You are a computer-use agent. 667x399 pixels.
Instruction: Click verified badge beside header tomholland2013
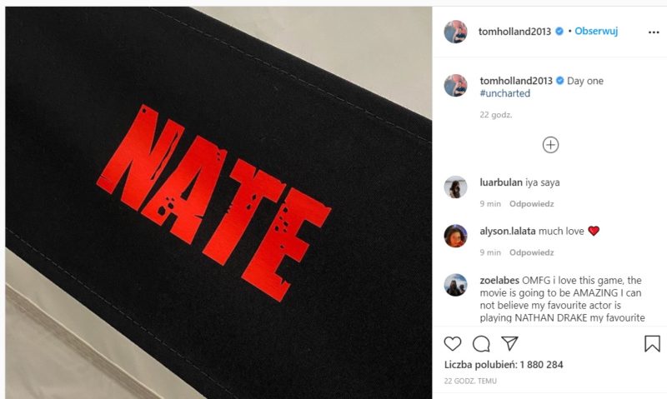pyautogui.click(x=559, y=31)
